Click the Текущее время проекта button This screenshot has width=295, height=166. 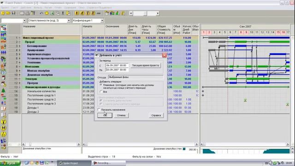[x=146, y=65]
